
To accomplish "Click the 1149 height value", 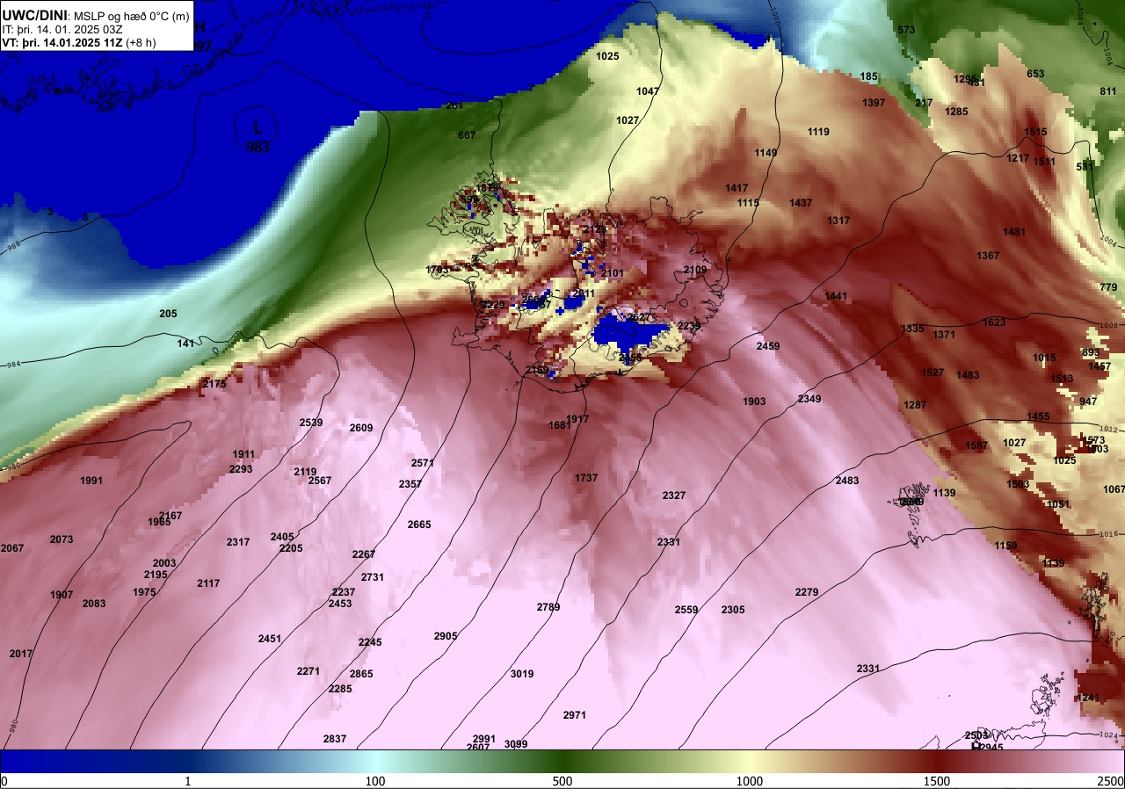I will click(x=766, y=153).
